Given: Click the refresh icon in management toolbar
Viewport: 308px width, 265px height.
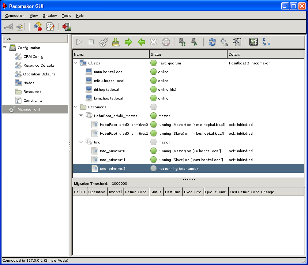Looking at the screenshot, I should [212, 42].
